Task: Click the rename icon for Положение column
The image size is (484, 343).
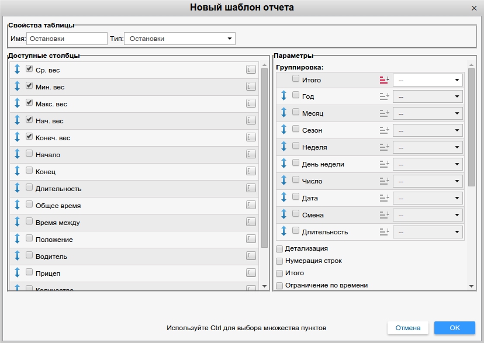Action: point(251,239)
